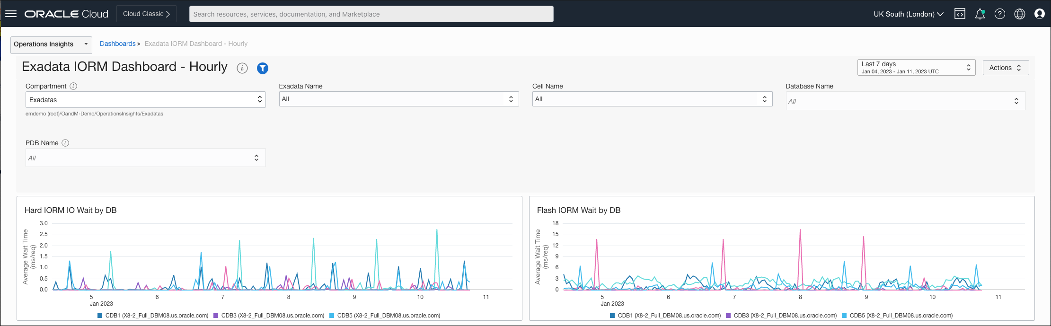
Task: Go to the Dashboards breadcrumb link
Action: [117, 44]
